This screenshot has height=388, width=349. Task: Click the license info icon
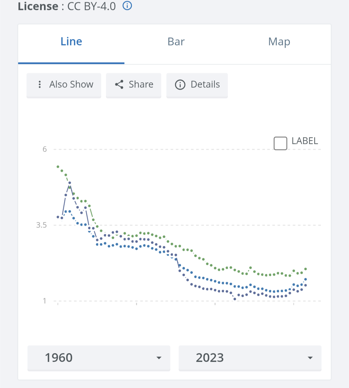[x=127, y=6]
